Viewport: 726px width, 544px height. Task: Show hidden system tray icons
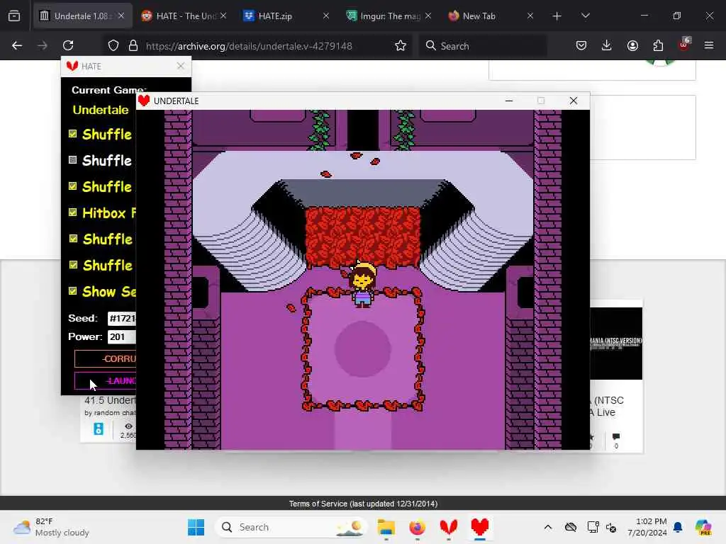[x=548, y=527]
